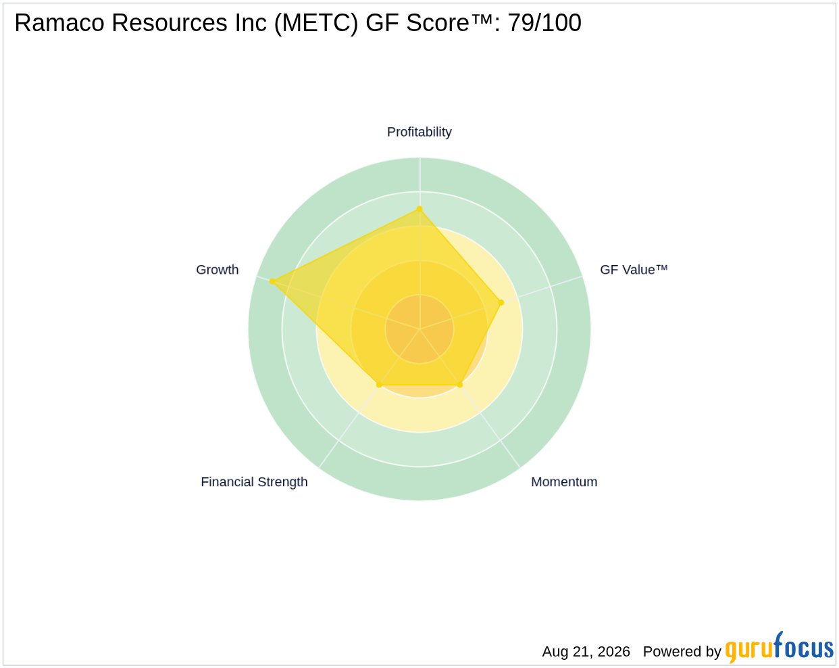Click the Aug 21, 2026 date text
839x668 pixels.
pos(586,652)
